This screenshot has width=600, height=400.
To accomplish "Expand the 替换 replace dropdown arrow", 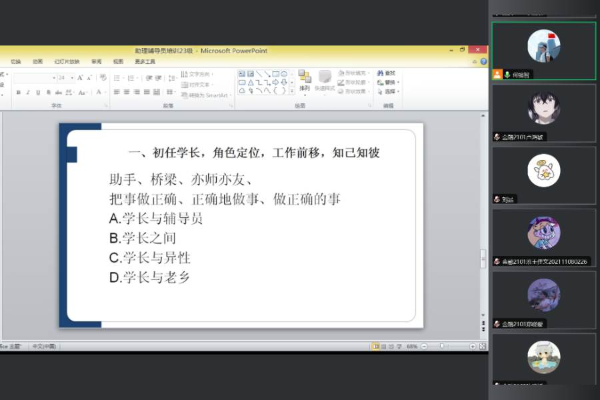I will click(x=399, y=83).
